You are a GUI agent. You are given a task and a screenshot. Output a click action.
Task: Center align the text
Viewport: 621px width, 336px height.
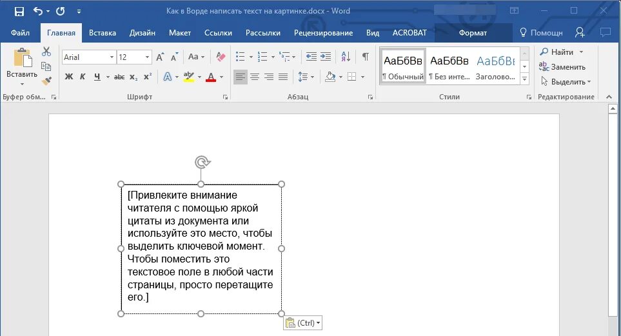(x=255, y=77)
